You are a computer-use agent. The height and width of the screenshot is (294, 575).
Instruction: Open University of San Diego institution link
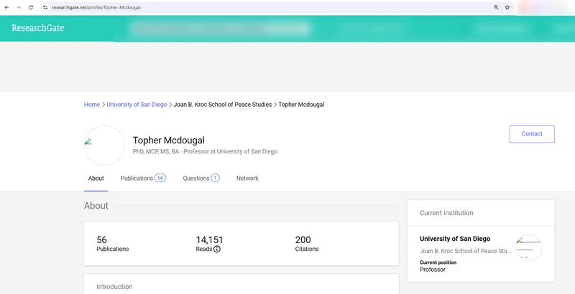click(x=455, y=239)
